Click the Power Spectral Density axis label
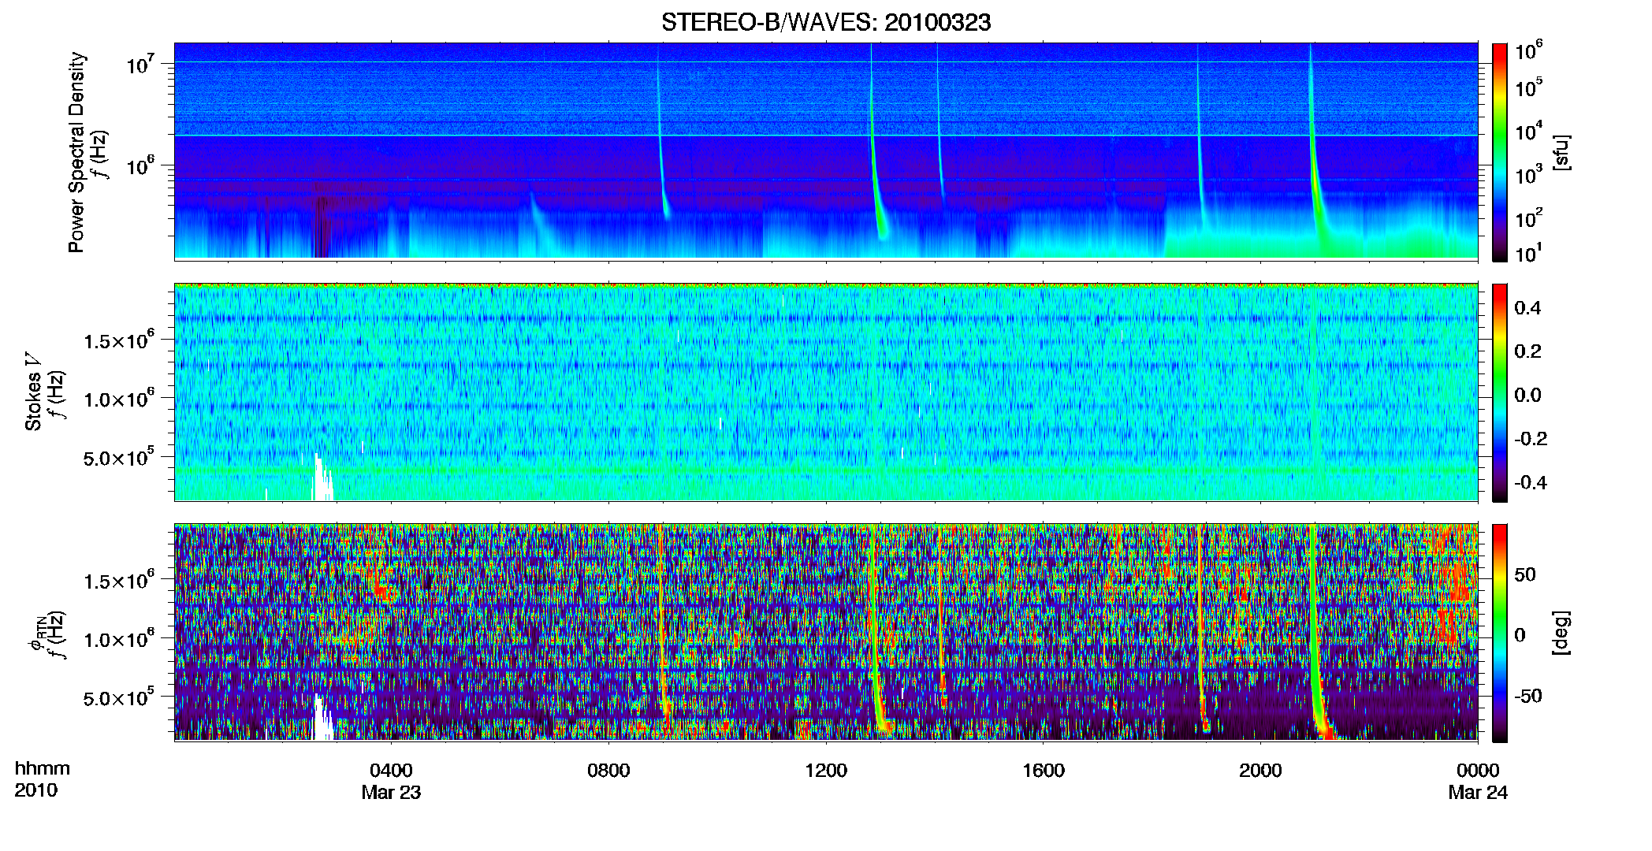This screenshot has height=851, width=1652. coord(76,152)
